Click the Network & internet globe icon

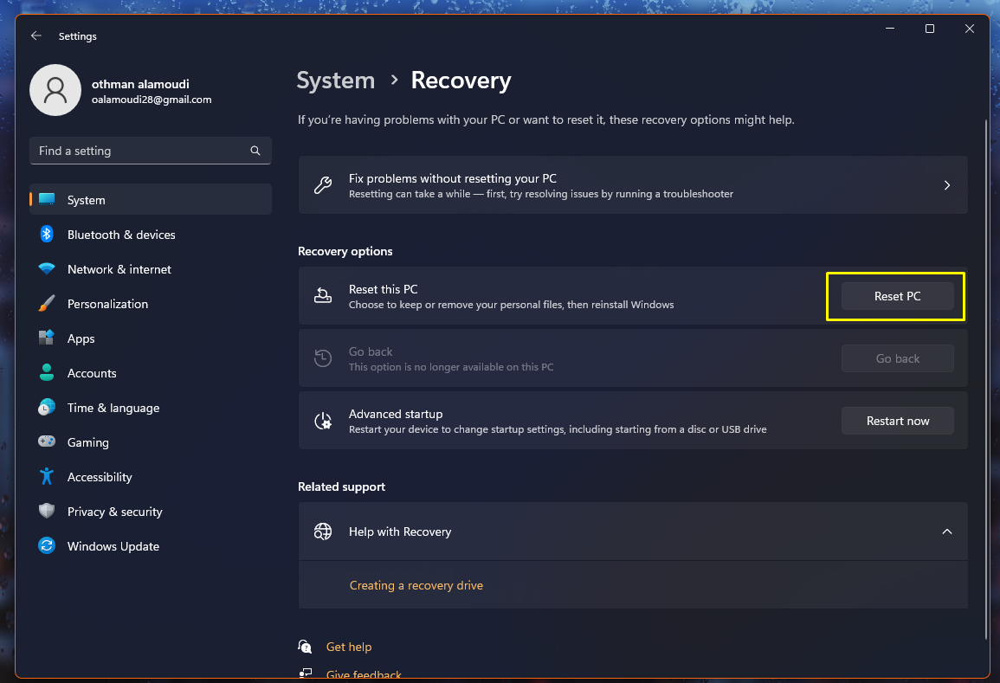click(x=46, y=268)
